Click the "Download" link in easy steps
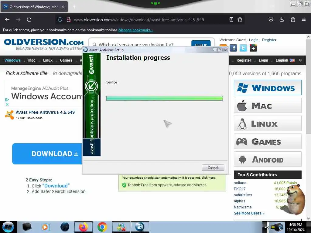The image size is (311, 233). (x=56, y=186)
